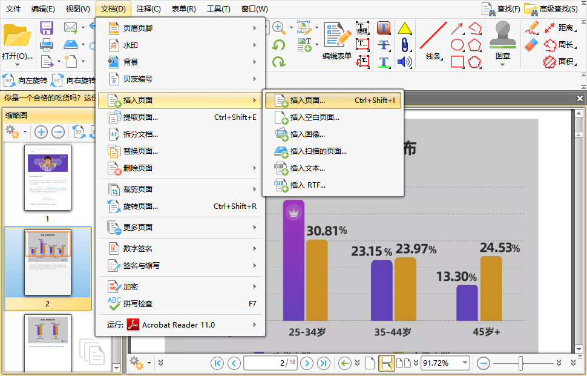Select the red typewriter text T tool
Screen dimensions: 587x376
pos(384,28)
